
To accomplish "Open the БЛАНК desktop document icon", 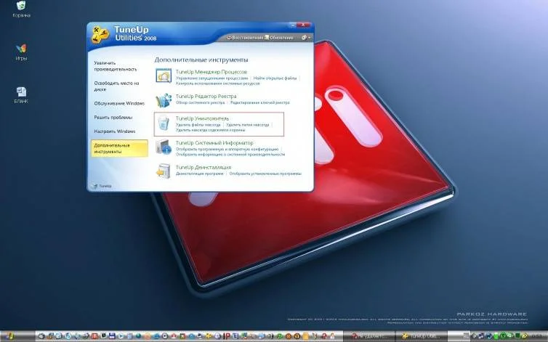I will coord(21,92).
